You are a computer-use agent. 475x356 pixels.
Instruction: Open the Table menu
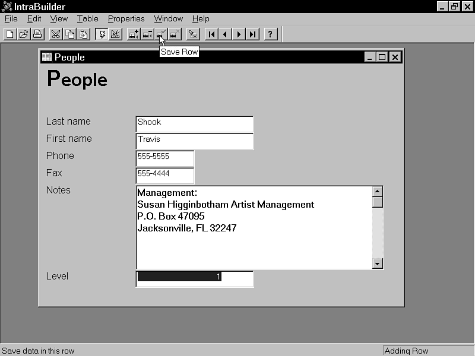[x=87, y=18]
